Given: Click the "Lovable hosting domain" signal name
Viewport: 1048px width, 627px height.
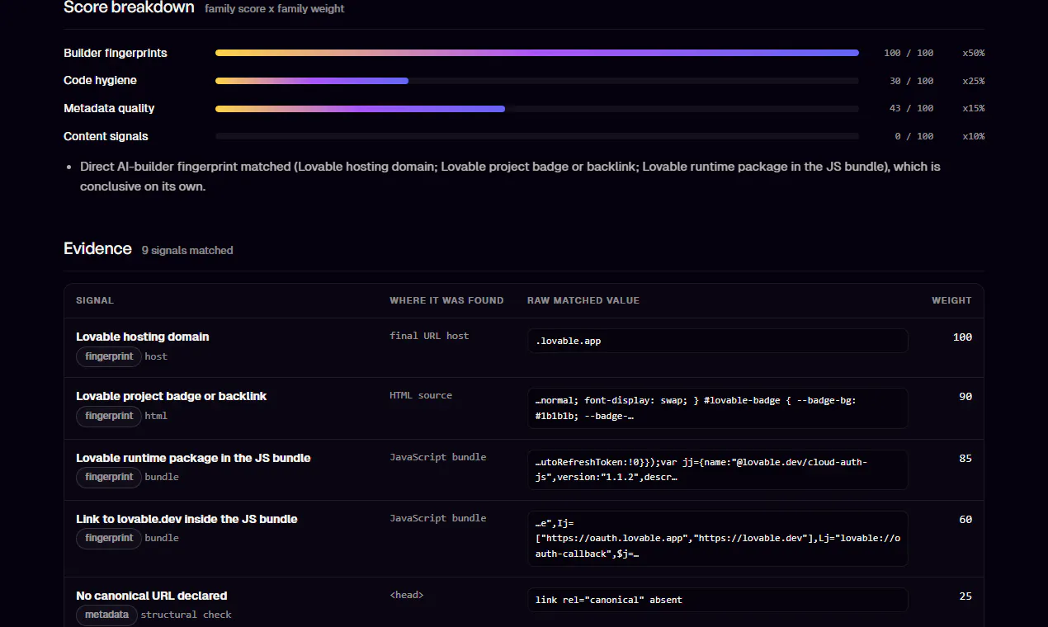Looking at the screenshot, I should pos(143,337).
